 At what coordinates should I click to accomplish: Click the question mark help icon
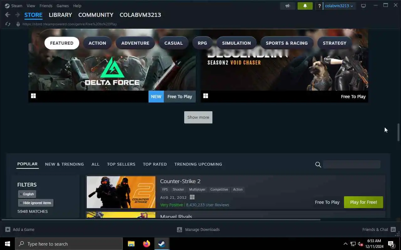319,6
